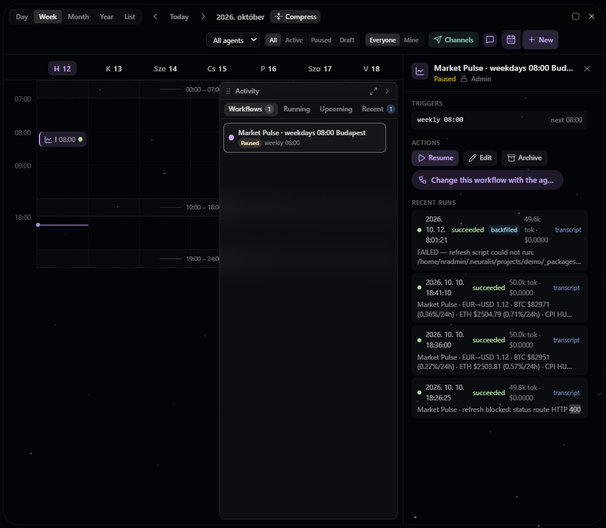Click the calendar icon button
The width and height of the screenshot is (606, 528).
click(x=511, y=40)
